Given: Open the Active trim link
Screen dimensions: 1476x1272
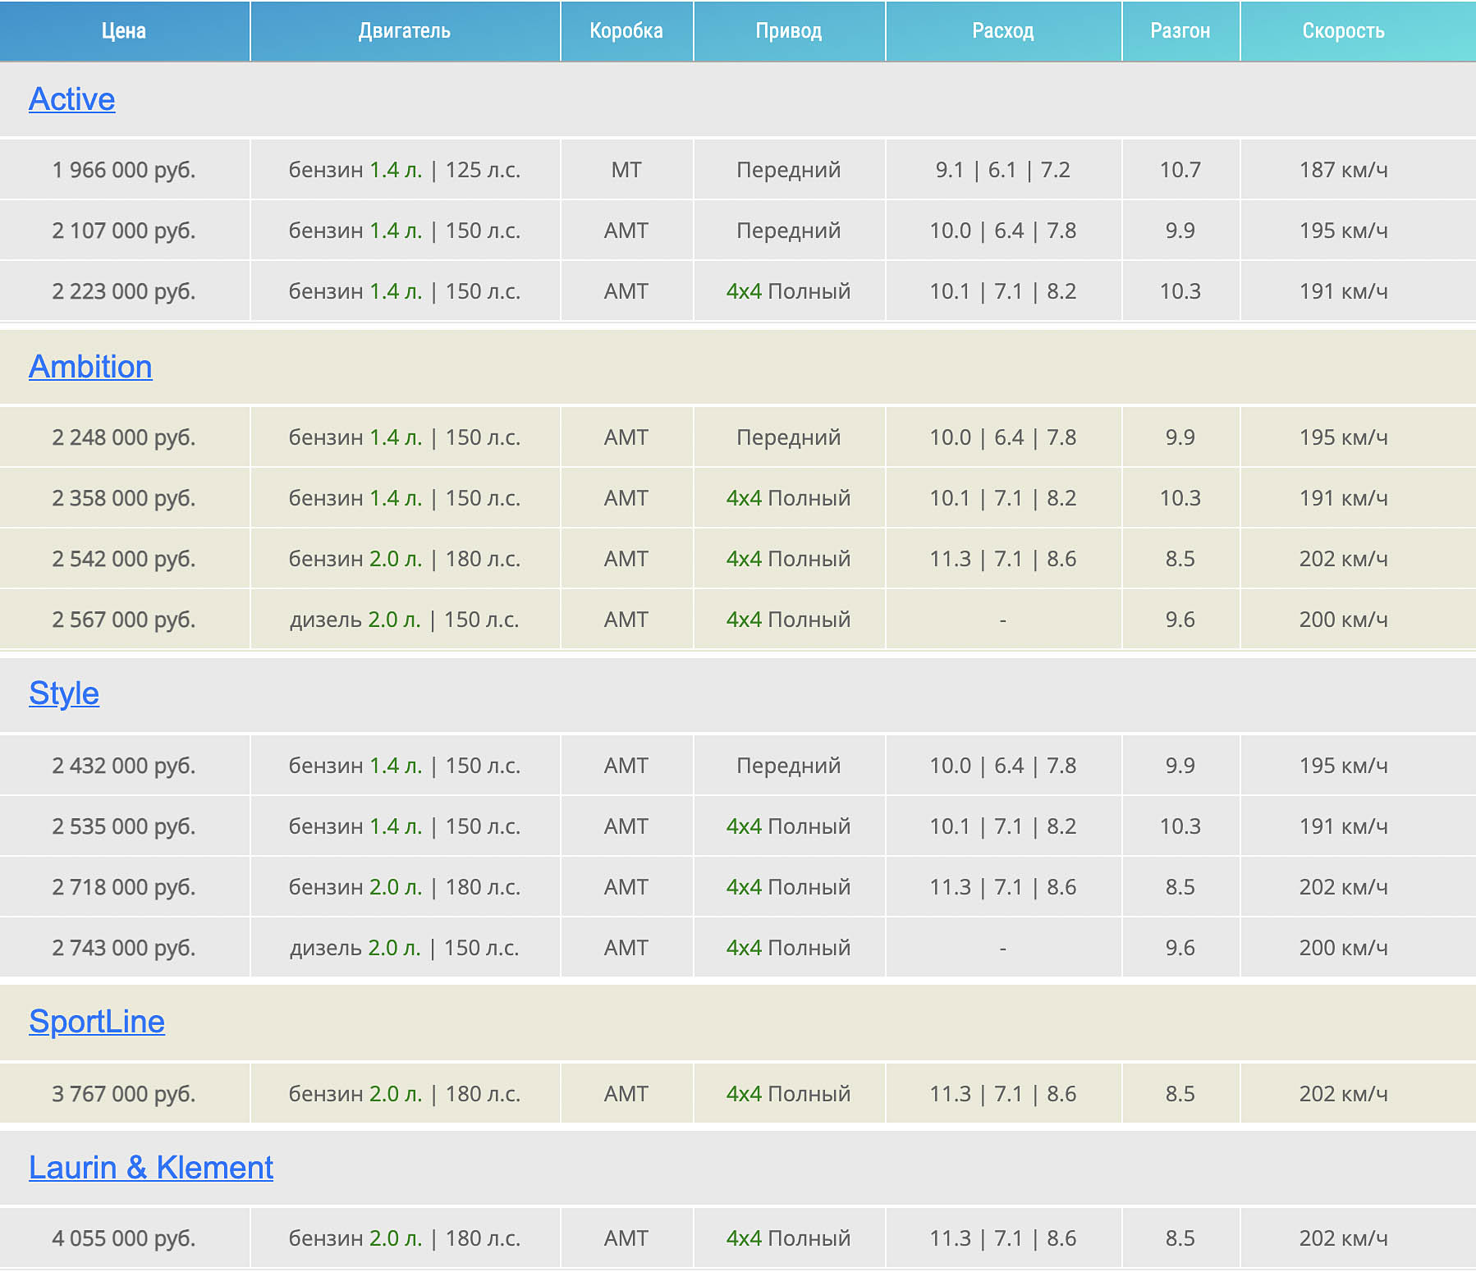Looking at the screenshot, I should [x=72, y=99].
